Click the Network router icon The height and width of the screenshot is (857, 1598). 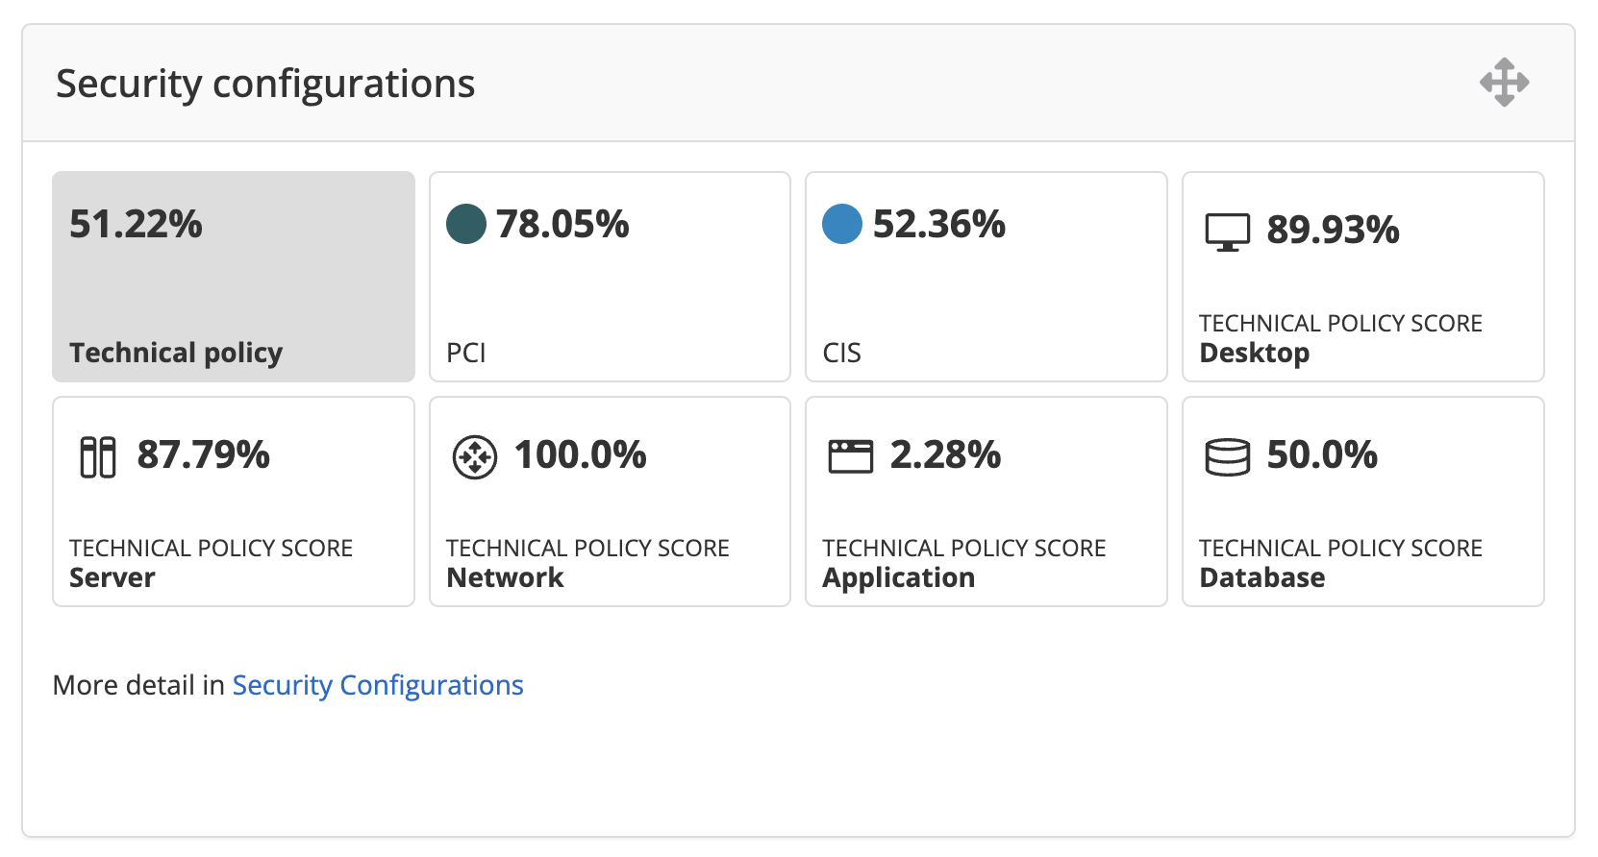(x=474, y=456)
